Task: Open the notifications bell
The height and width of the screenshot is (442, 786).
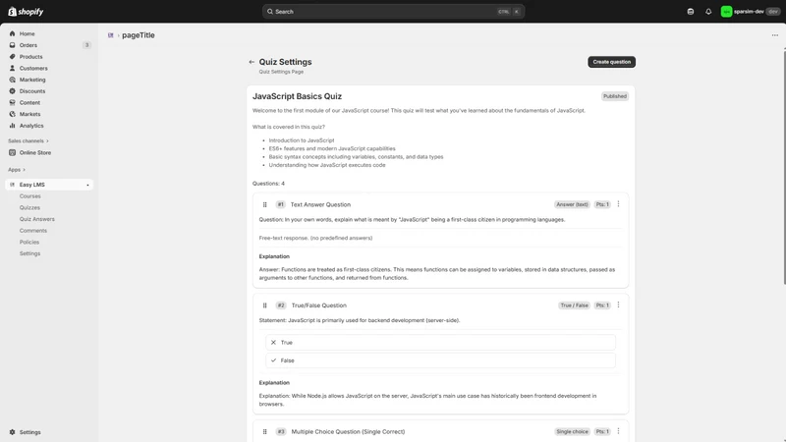Action: click(x=708, y=12)
